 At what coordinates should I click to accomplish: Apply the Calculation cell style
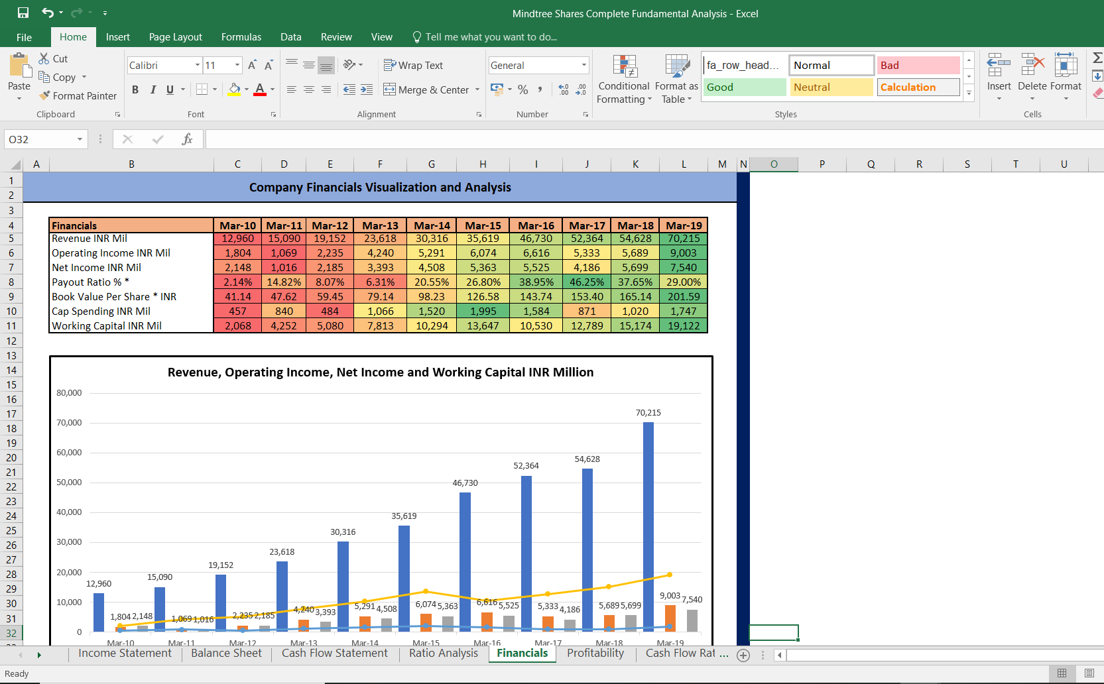click(x=918, y=87)
